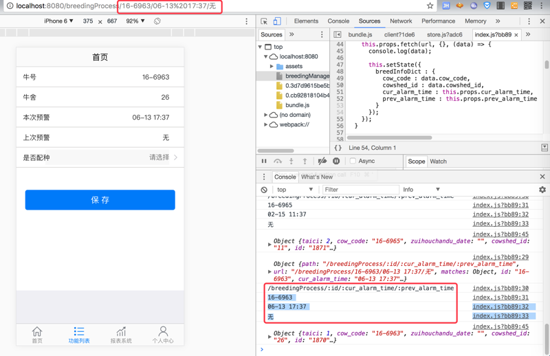Open the 是否配种 请选择 picker
This screenshot has height=356, width=550.
(x=100, y=157)
